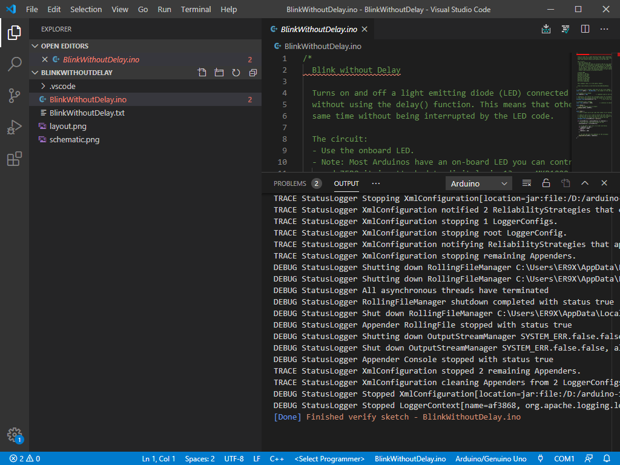The width and height of the screenshot is (620, 465).
Task: Open the View menu
Action: point(120,9)
